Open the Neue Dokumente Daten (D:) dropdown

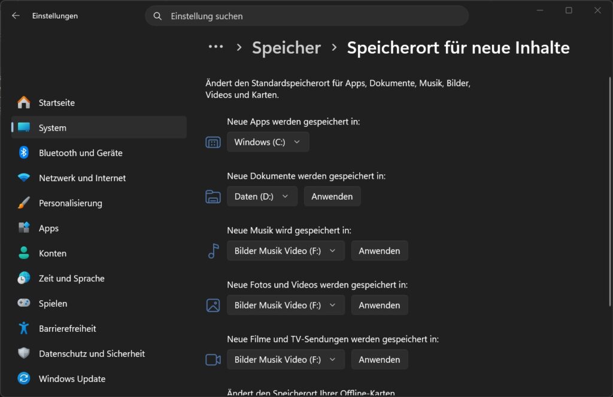pos(262,196)
